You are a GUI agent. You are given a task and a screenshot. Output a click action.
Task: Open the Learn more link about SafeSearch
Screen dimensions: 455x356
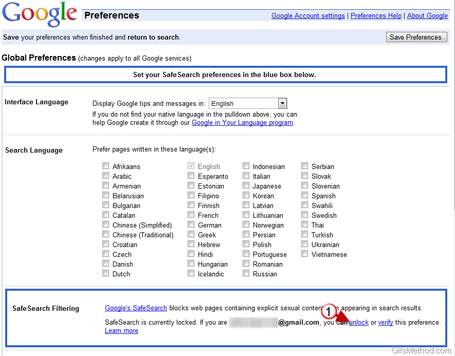pyautogui.click(x=121, y=330)
